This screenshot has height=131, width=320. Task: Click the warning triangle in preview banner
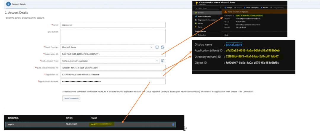[x=225, y=12]
